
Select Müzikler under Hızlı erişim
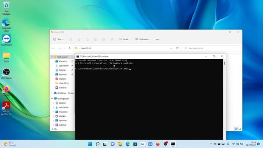click(x=62, y=79)
